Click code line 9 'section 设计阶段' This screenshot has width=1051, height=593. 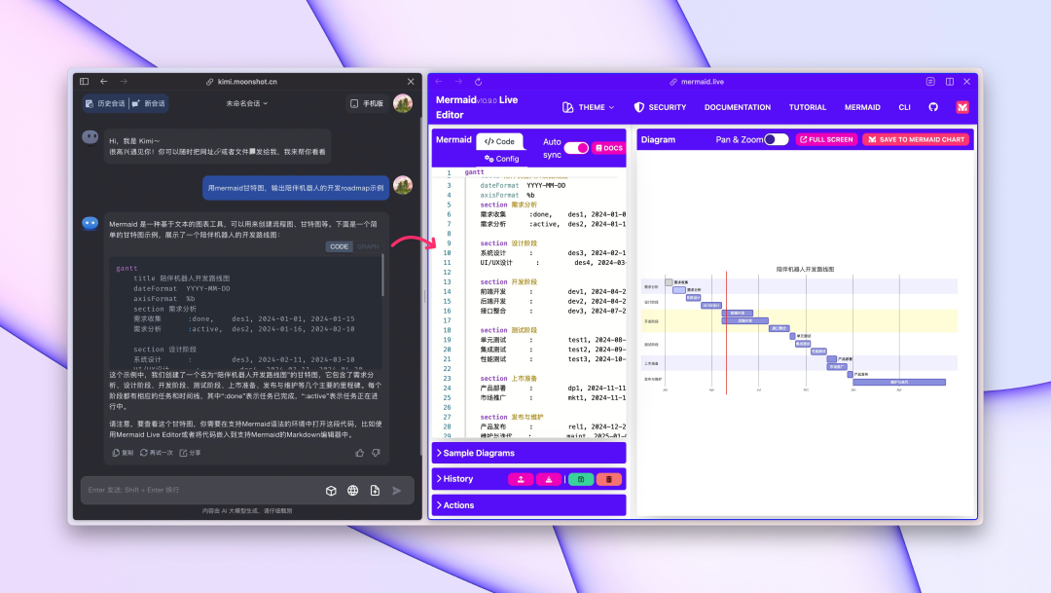[x=509, y=243]
